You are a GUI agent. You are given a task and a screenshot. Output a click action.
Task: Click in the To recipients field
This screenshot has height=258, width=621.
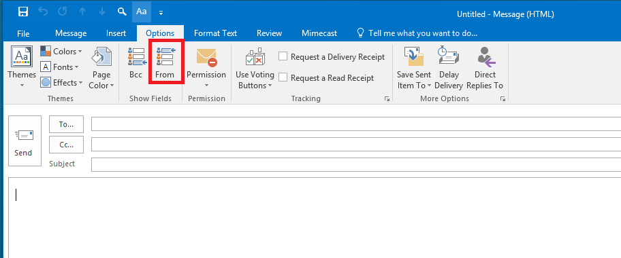(356, 124)
